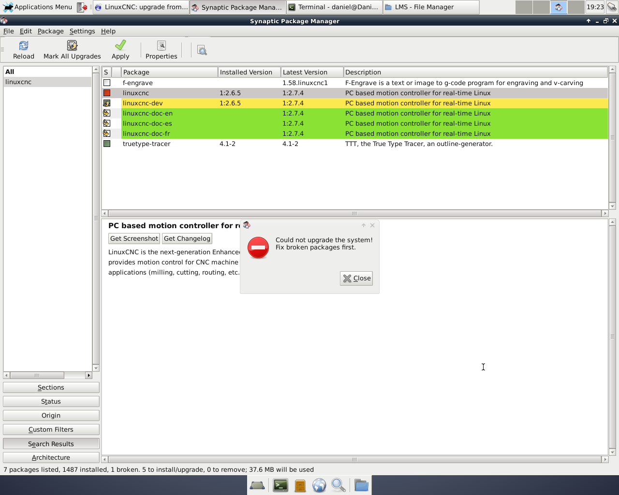Click the Apply checkmark icon
This screenshot has height=495, width=619.
coord(120,45)
